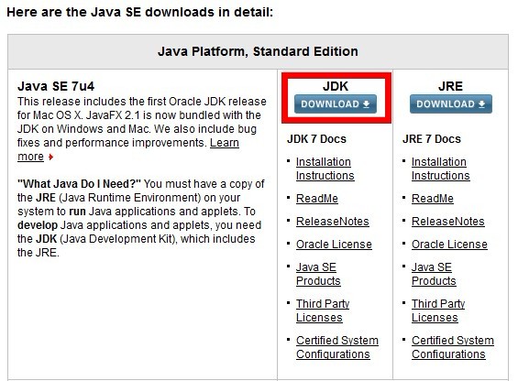The width and height of the screenshot is (518, 381).
Task: Open Oracle License under JRE 7 Docs
Action: point(449,245)
